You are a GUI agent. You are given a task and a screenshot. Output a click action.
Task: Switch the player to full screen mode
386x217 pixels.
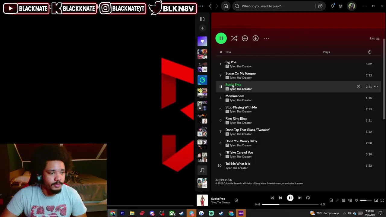(382, 200)
